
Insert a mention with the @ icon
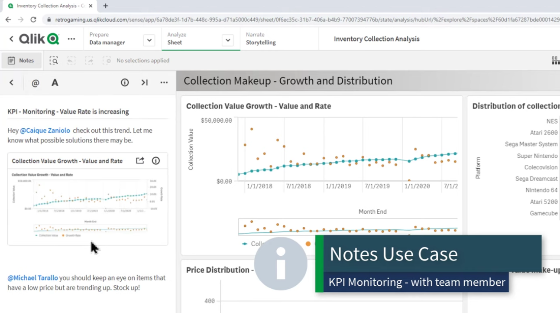(x=36, y=83)
